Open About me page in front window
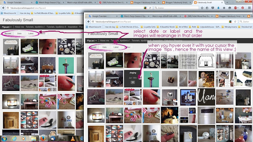Image resolution: width=253 pixels, height=142 pixels. [104, 41]
